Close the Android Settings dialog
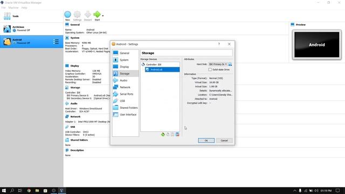The height and width of the screenshot is (194, 345). pyautogui.click(x=229, y=44)
